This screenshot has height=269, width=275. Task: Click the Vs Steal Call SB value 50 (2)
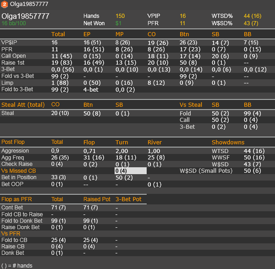pos(220,120)
